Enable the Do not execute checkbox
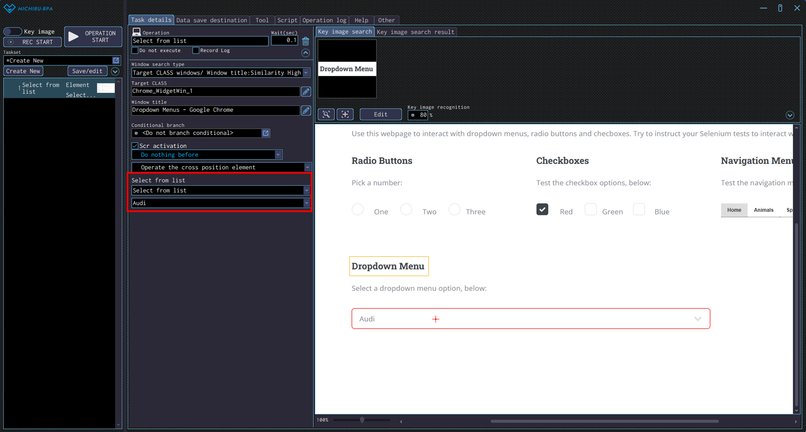806x432 pixels. pos(135,51)
